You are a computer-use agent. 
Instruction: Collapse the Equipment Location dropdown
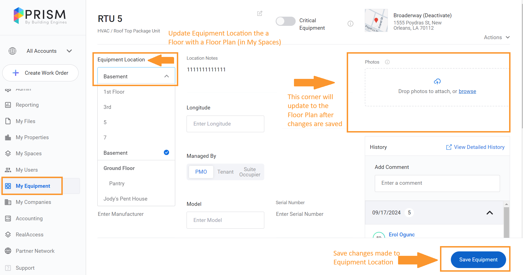pos(166,76)
